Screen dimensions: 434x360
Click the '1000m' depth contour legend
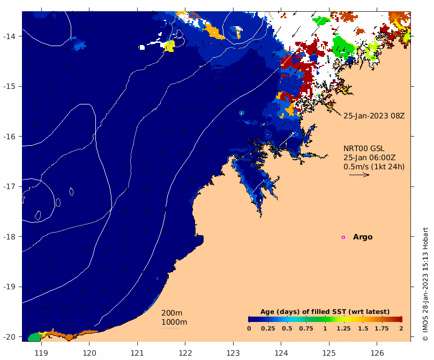(174, 322)
